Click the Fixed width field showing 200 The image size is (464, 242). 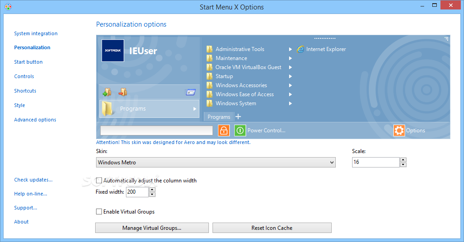[x=137, y=192]
